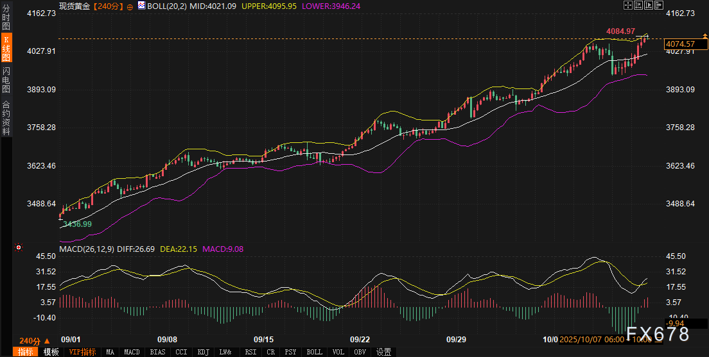Switch to the 模板 tab in bottom bar

(x=51, y=352)
